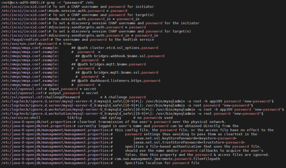Click the command 'grep -r "password" /etc'
The image size is (286, 168).
[x=70, y=3]
